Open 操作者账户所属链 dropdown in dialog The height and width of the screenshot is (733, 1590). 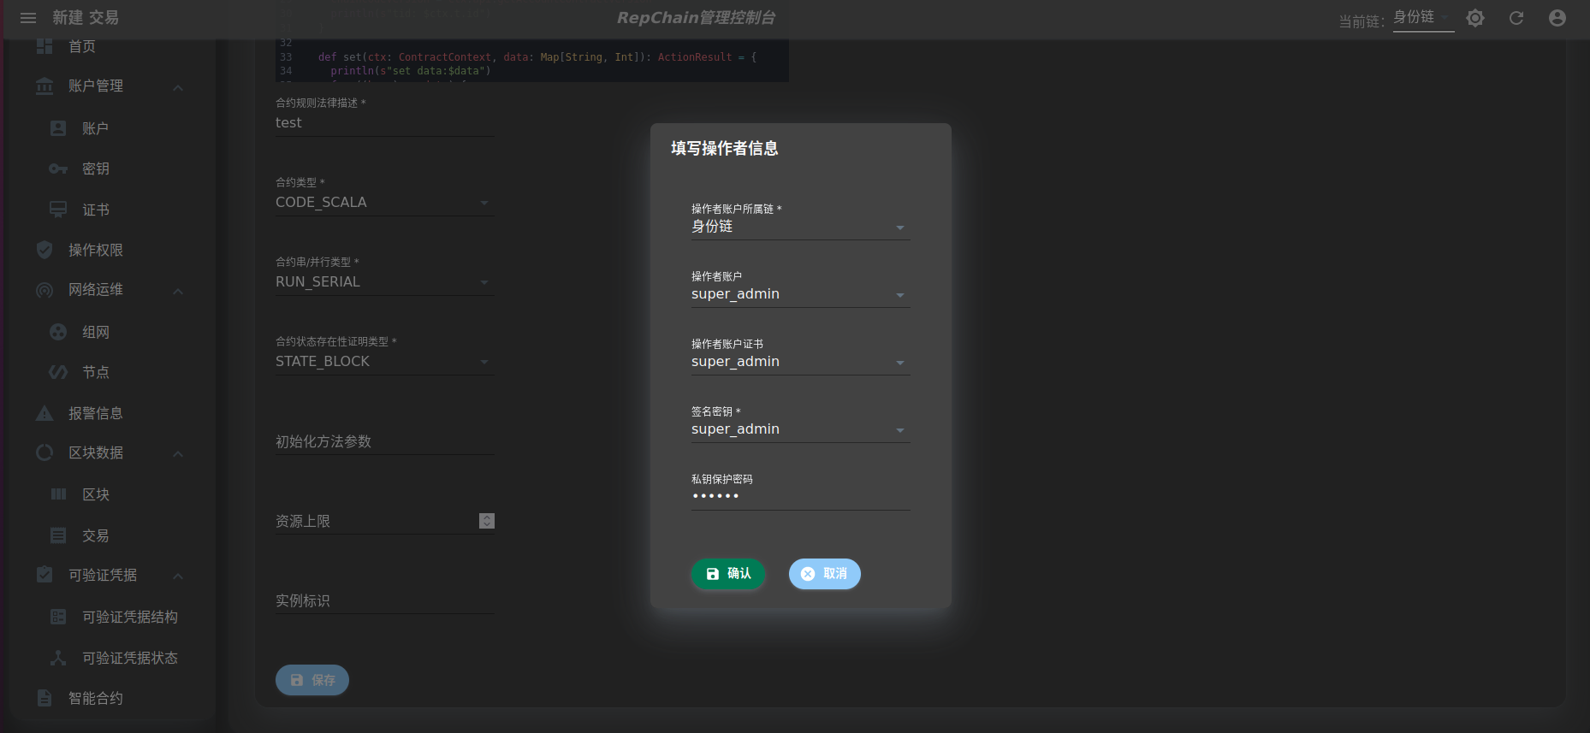[x=800, y=227]
